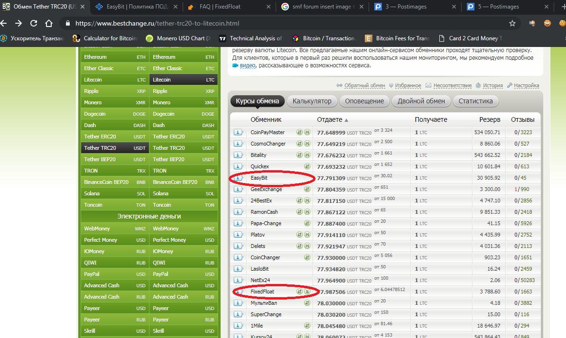Open the Калькулятор tab
This screenshot has width=566, height=338.
click(x=312, y=101)
